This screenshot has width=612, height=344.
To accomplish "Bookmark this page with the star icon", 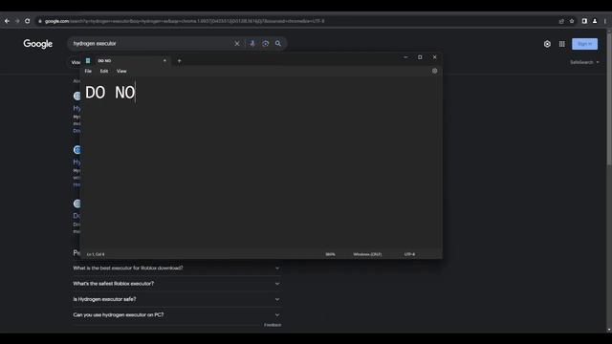I will (x=572, y=21).
